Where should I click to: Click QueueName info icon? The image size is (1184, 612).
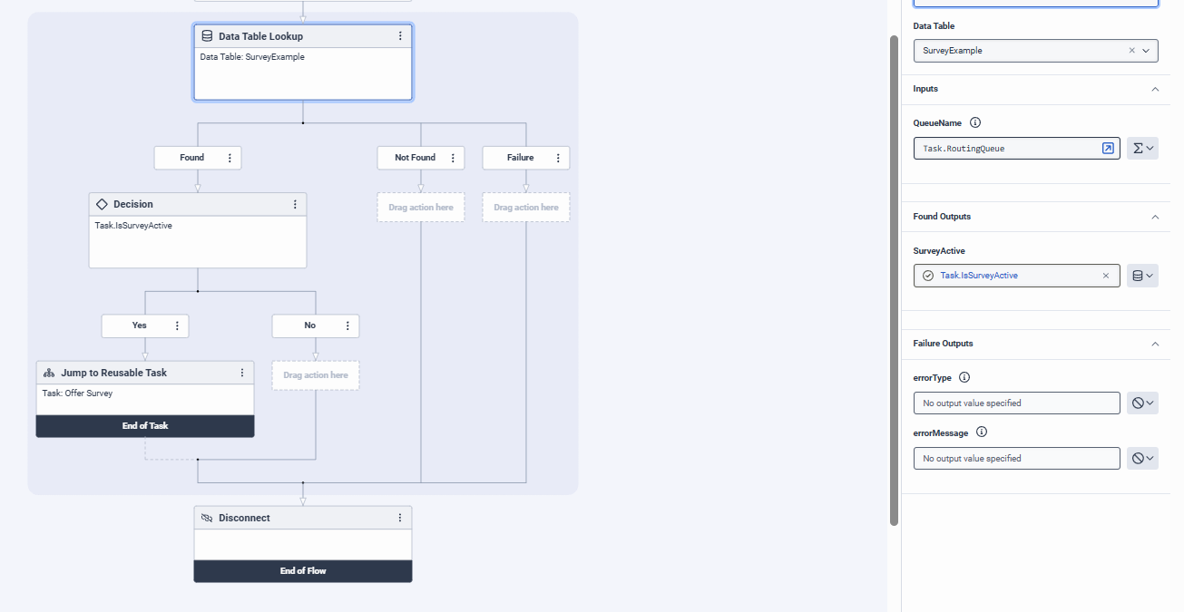pyautogui.click(x=975, y=122)
